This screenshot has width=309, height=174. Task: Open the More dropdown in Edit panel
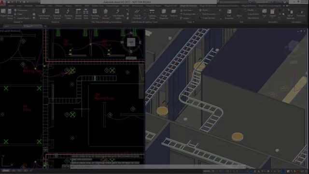pyautogui.click(x=239, y=16)
